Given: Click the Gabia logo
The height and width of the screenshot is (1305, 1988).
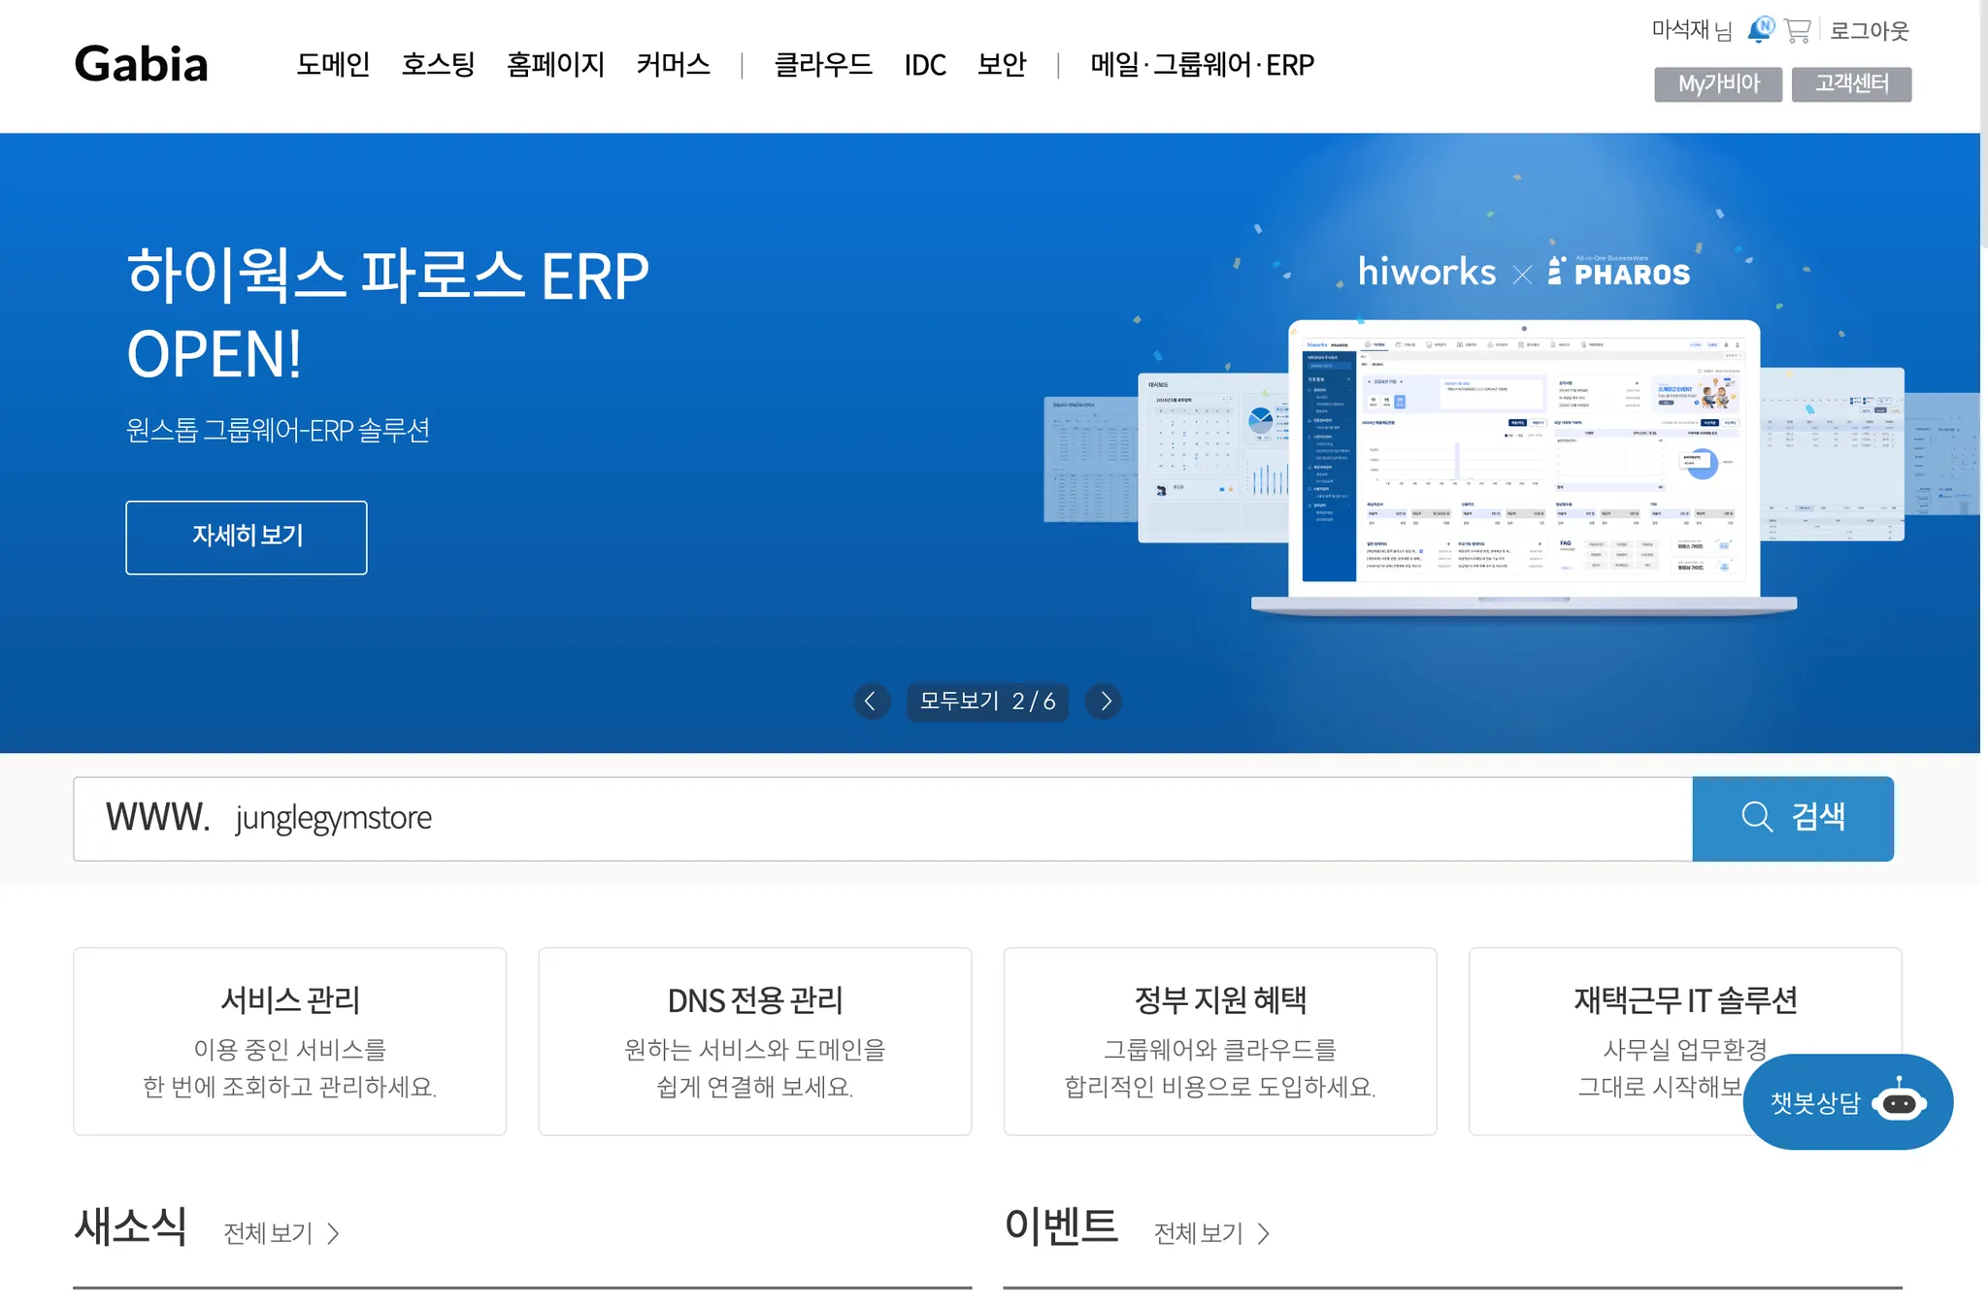Looking at the screenshot, I should click(x=142, y=64).
